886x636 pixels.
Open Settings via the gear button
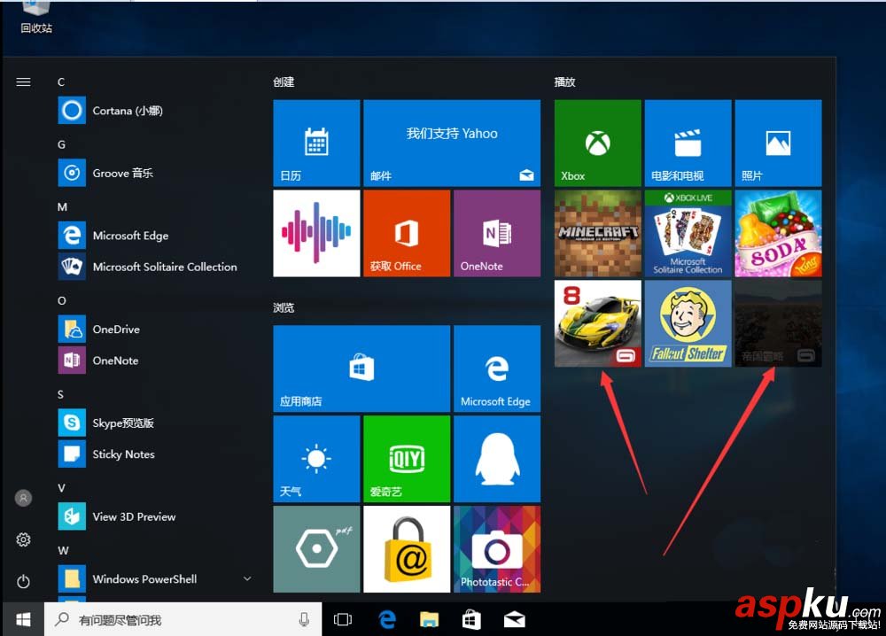(x=23, y=539)
